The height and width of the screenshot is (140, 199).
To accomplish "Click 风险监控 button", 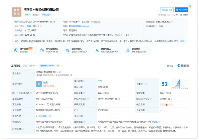I will (181, 10).
